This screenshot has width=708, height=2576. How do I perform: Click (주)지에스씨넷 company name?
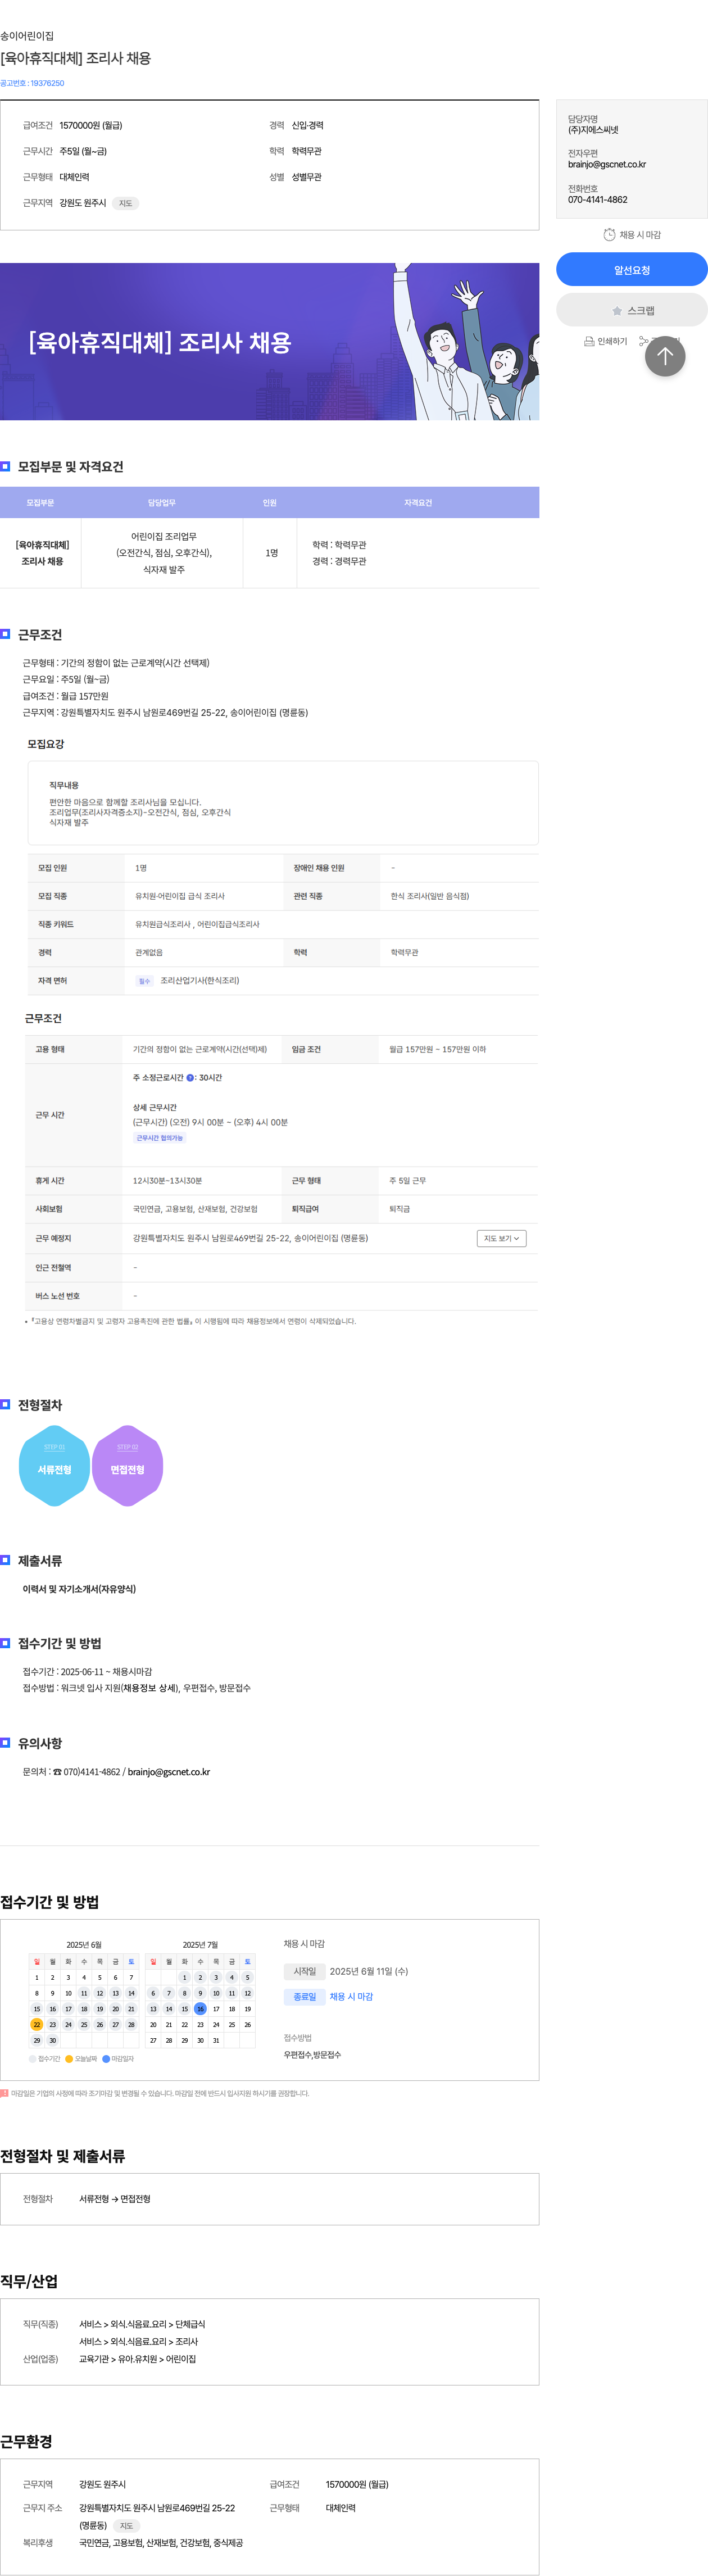[x=593, y=129]
